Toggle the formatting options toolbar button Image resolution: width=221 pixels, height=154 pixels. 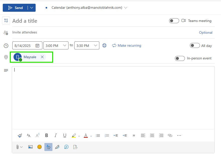click(x=48, y=147)
